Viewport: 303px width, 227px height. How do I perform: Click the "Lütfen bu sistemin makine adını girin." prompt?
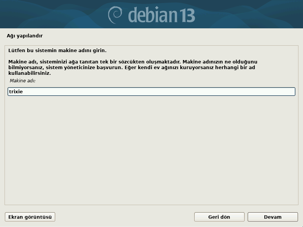[58, 51]
